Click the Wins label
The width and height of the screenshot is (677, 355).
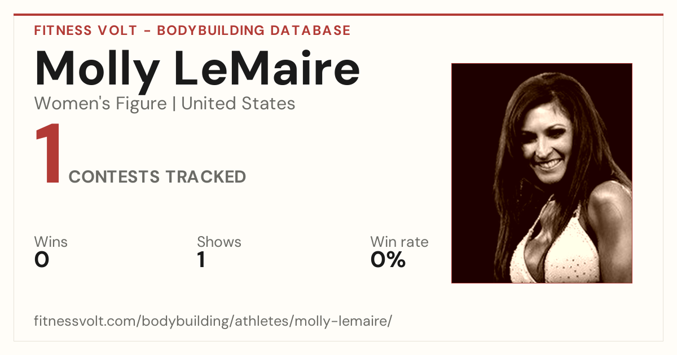pos(51,242)
